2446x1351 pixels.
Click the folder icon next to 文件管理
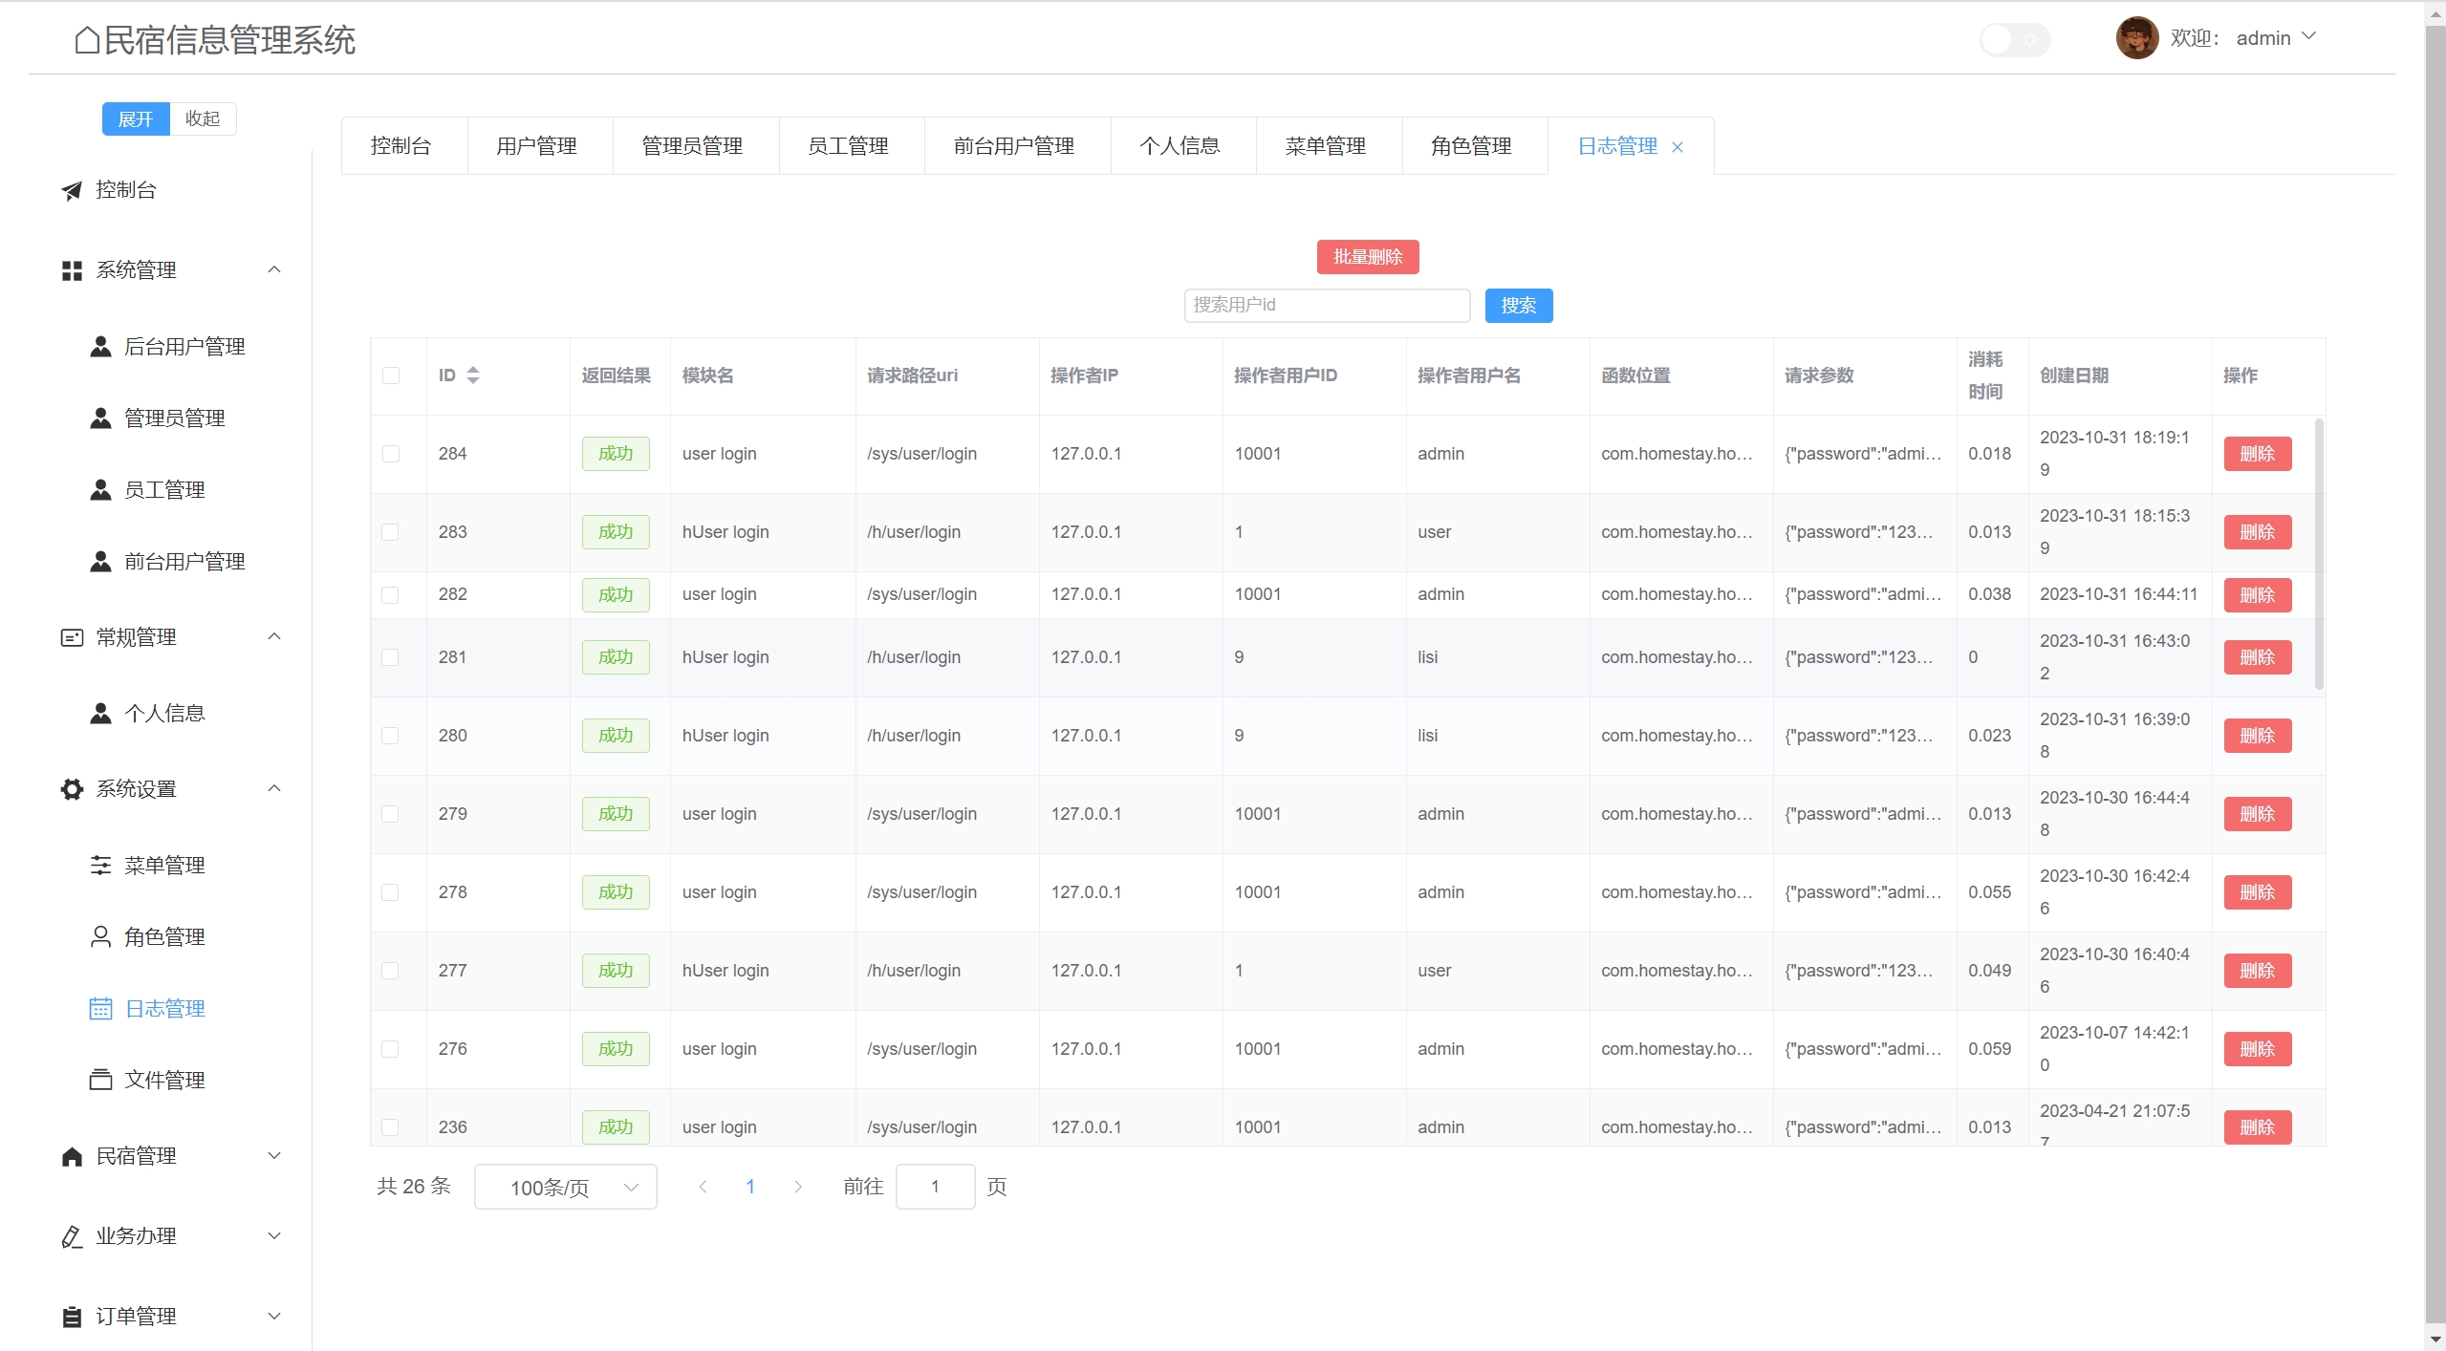100,1081
